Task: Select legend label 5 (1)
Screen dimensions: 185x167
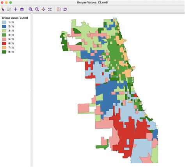Action: (11, 39)
